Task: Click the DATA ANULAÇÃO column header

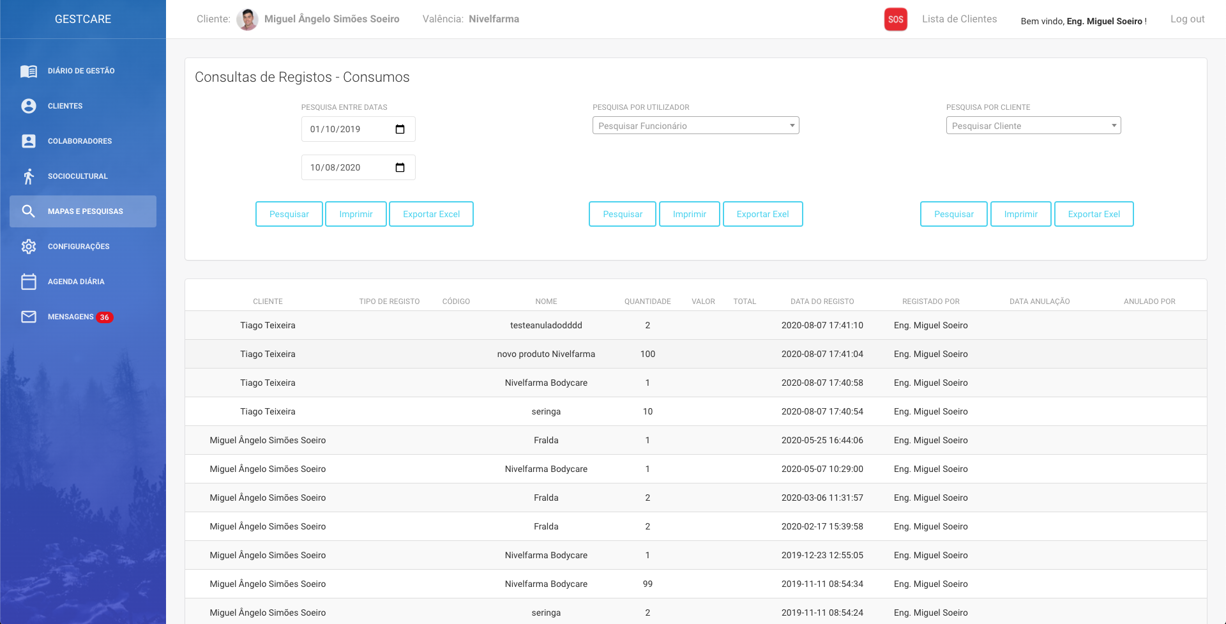Action: tap(1040, 301)
